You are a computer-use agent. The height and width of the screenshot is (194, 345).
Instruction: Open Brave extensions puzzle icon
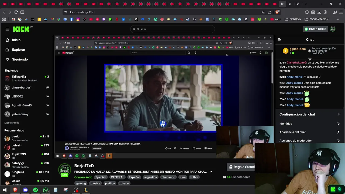(x=307, y=12)
